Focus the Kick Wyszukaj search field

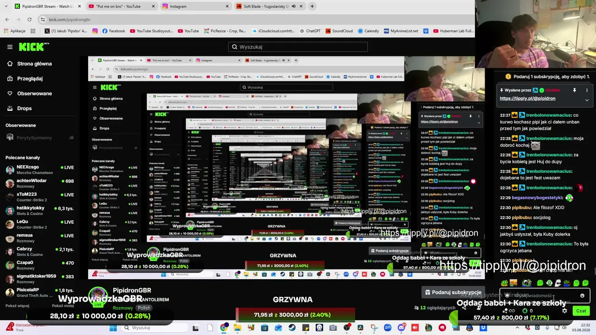click(298, 47)
